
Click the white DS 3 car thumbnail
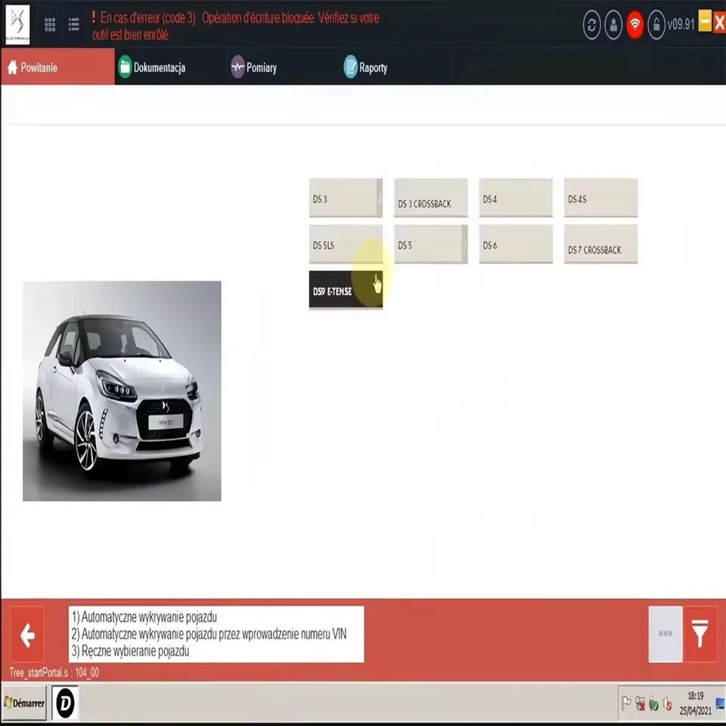(121, 390)
